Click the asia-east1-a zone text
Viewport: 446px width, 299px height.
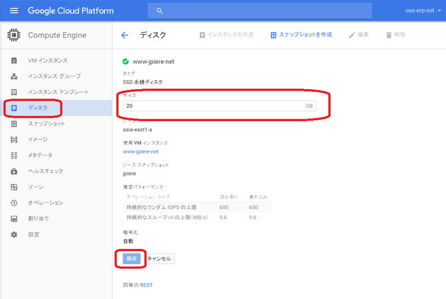pos(137,130)
